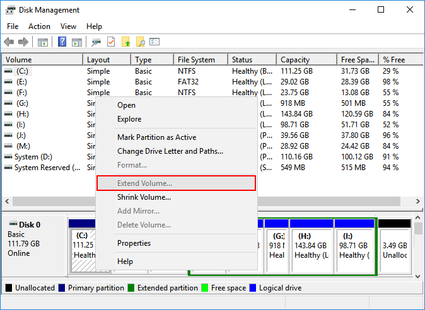Screen dimensions: 425x310
Task: Select the (C:) volume row in list
Action: click(x=23, y=71)
